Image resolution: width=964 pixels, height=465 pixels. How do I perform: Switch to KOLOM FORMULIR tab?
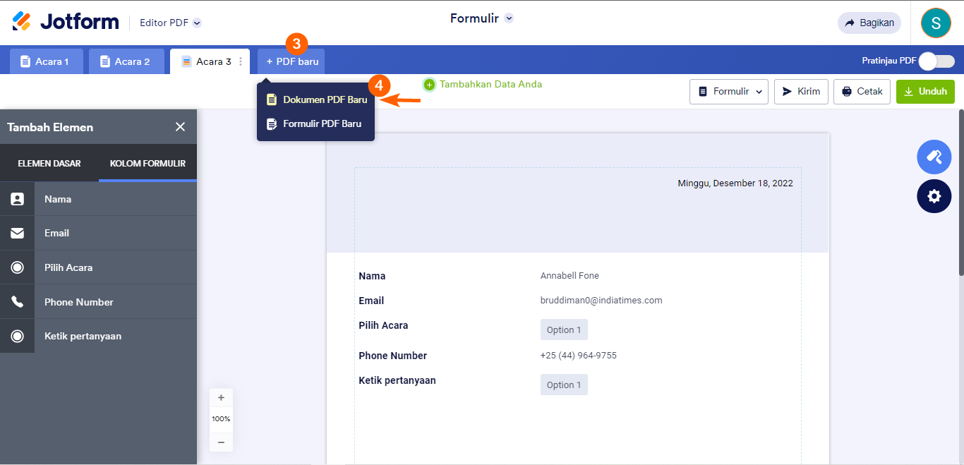click(147, 163)
